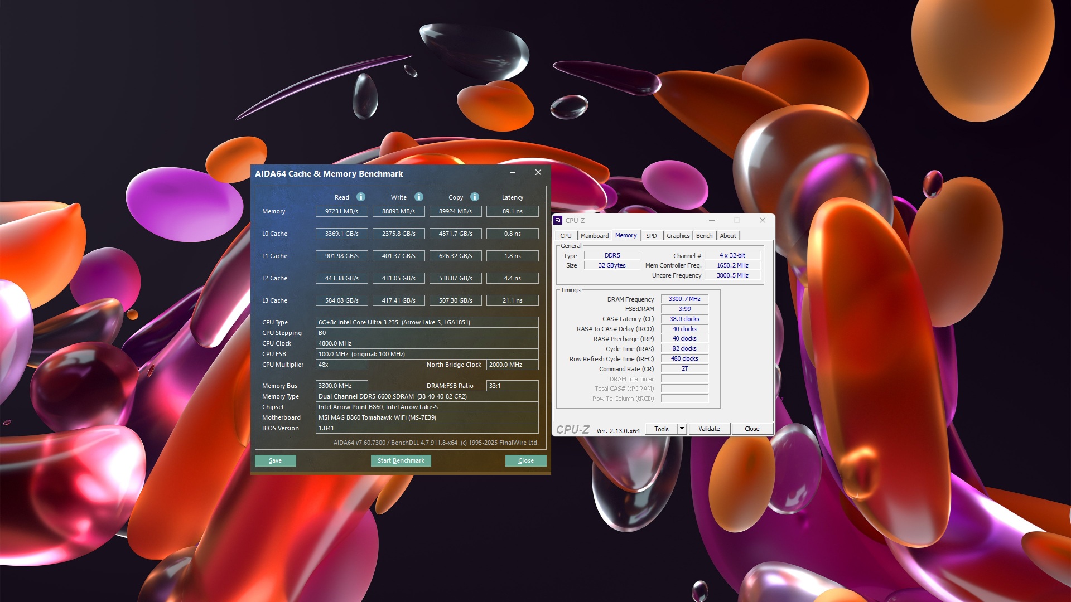
Task: Open the Tools dropdown arrow in CPU-Z
Action: coord(682,429)
